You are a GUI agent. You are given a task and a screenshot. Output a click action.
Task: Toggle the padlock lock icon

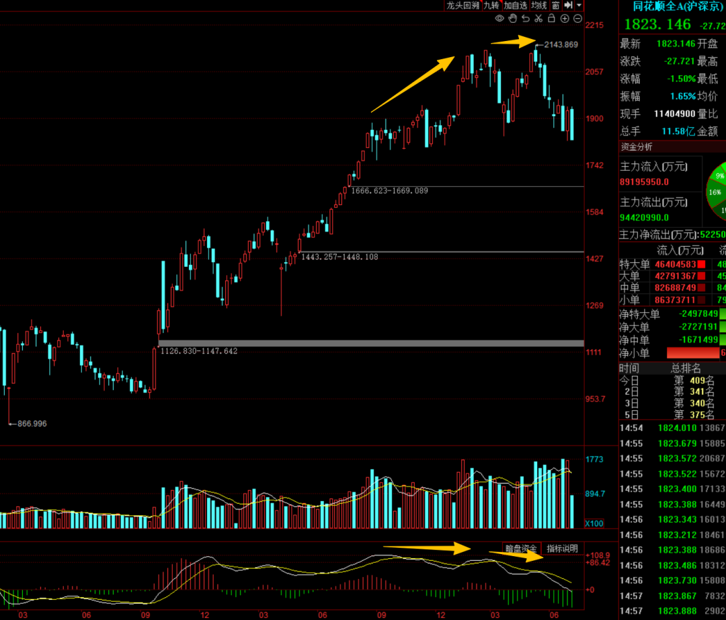pyautogui.click(x=551, y=18)
